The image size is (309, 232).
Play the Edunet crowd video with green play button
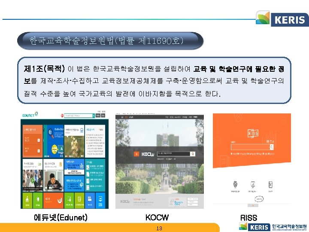(32, 180)
